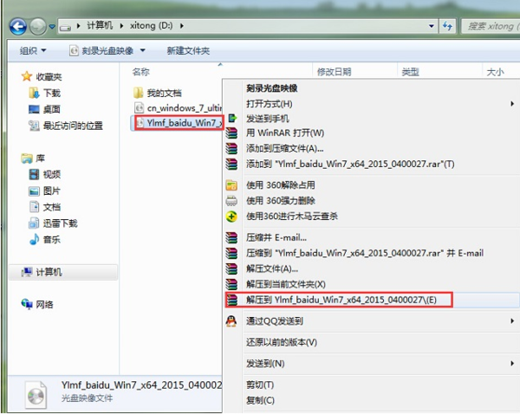Screen dimensions: 520x414
Task: Sort by the 类型 column header
Action: [x=410, y=72]
